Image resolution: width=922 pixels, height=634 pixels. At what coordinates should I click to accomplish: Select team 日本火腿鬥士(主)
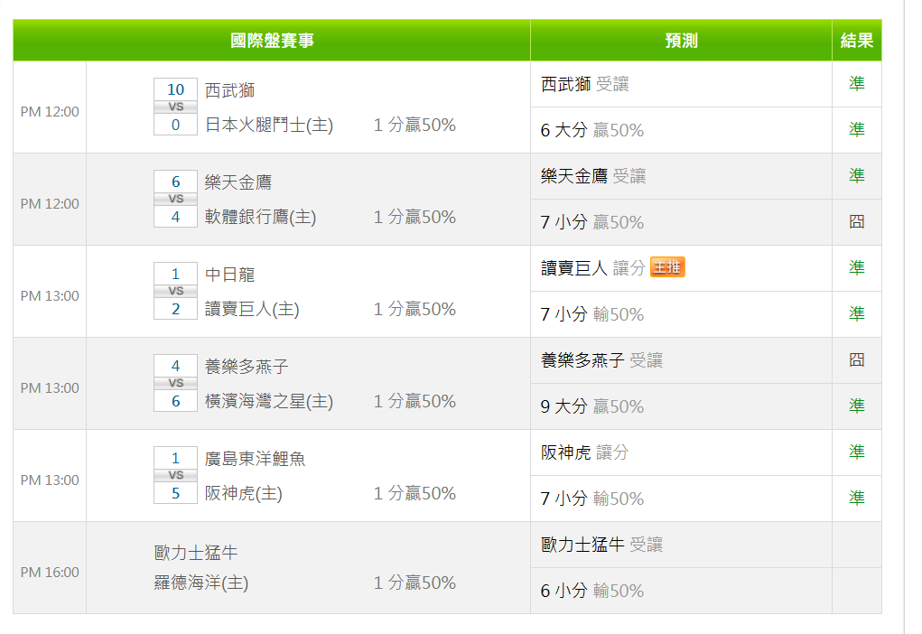pyautogui.click(x=269, y=126)
